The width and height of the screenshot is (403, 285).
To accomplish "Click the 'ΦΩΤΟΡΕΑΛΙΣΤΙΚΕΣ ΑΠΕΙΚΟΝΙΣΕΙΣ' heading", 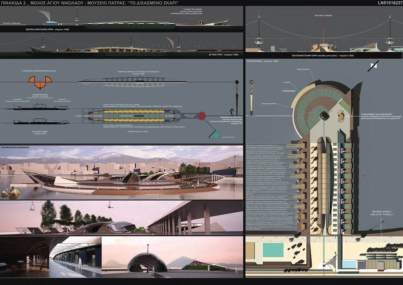I will tap(15, 147).
